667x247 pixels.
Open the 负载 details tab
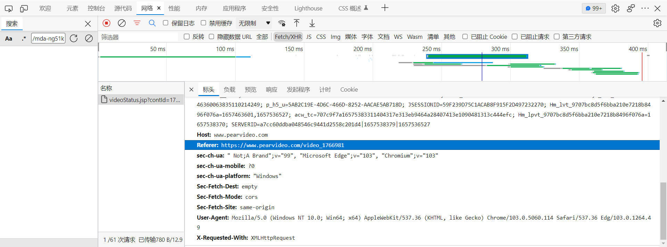pos(229,90)
